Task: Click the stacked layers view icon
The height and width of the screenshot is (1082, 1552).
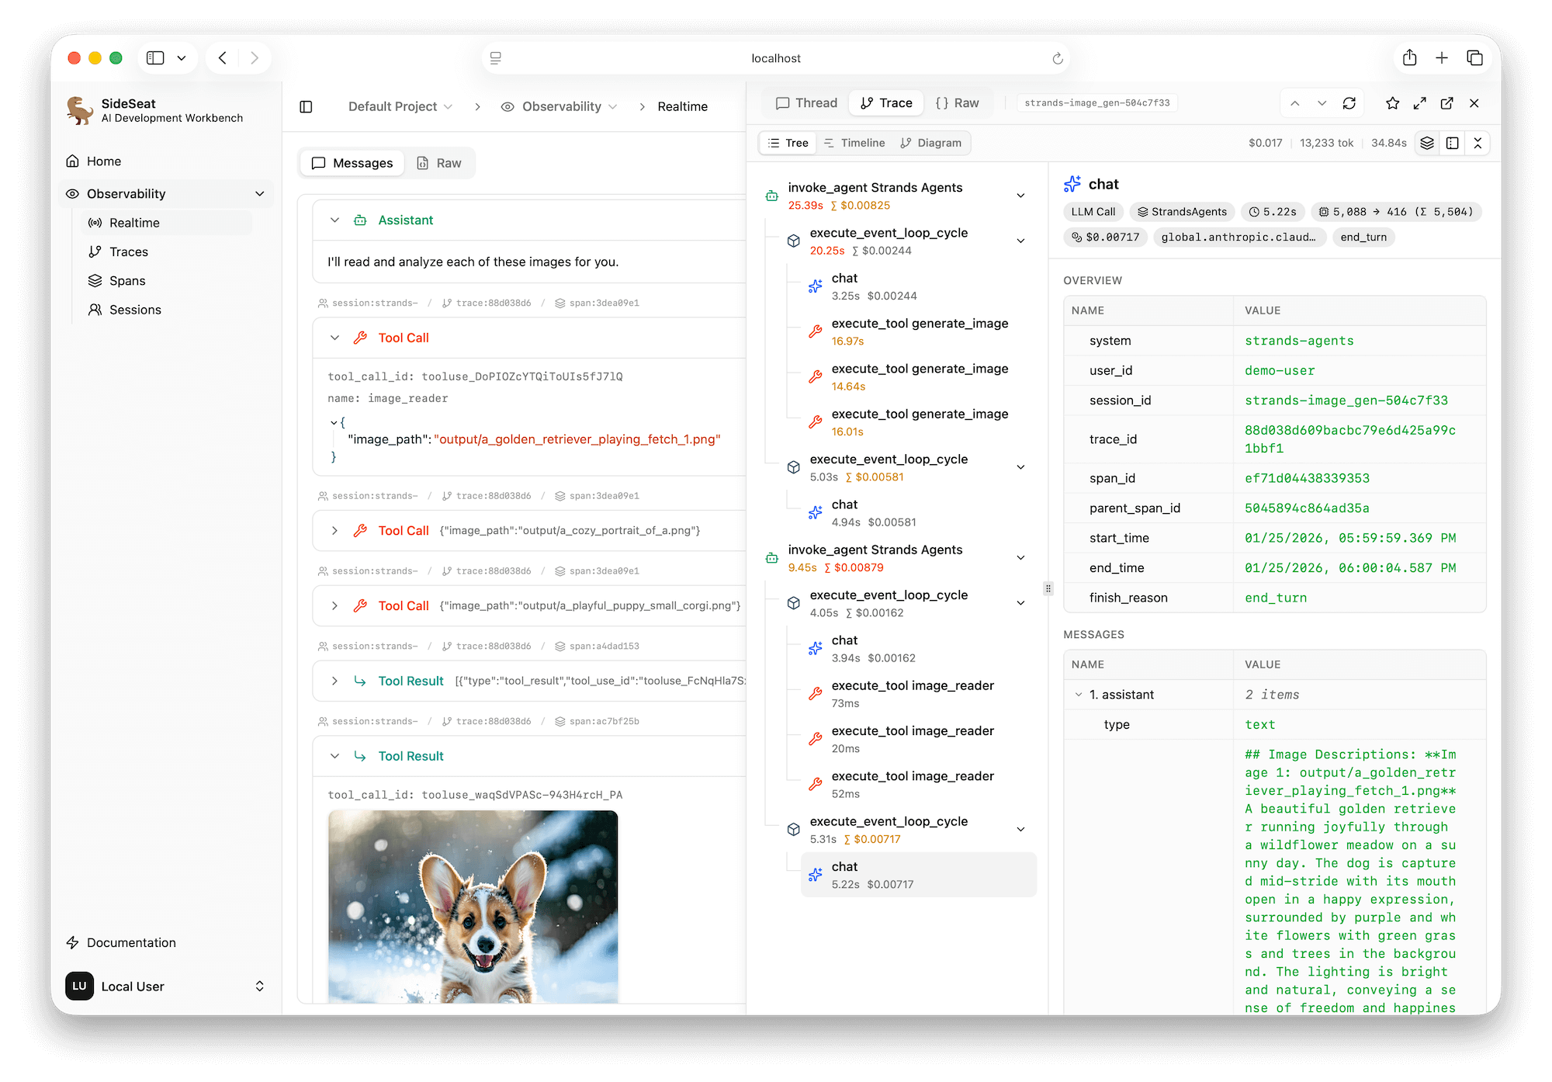Action: [x=1426, y=143]
